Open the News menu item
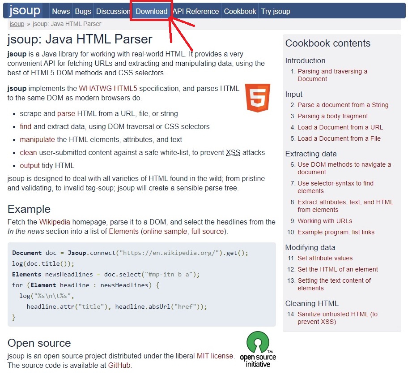Viewport: 412px width, 375px height. coord(61,11)
